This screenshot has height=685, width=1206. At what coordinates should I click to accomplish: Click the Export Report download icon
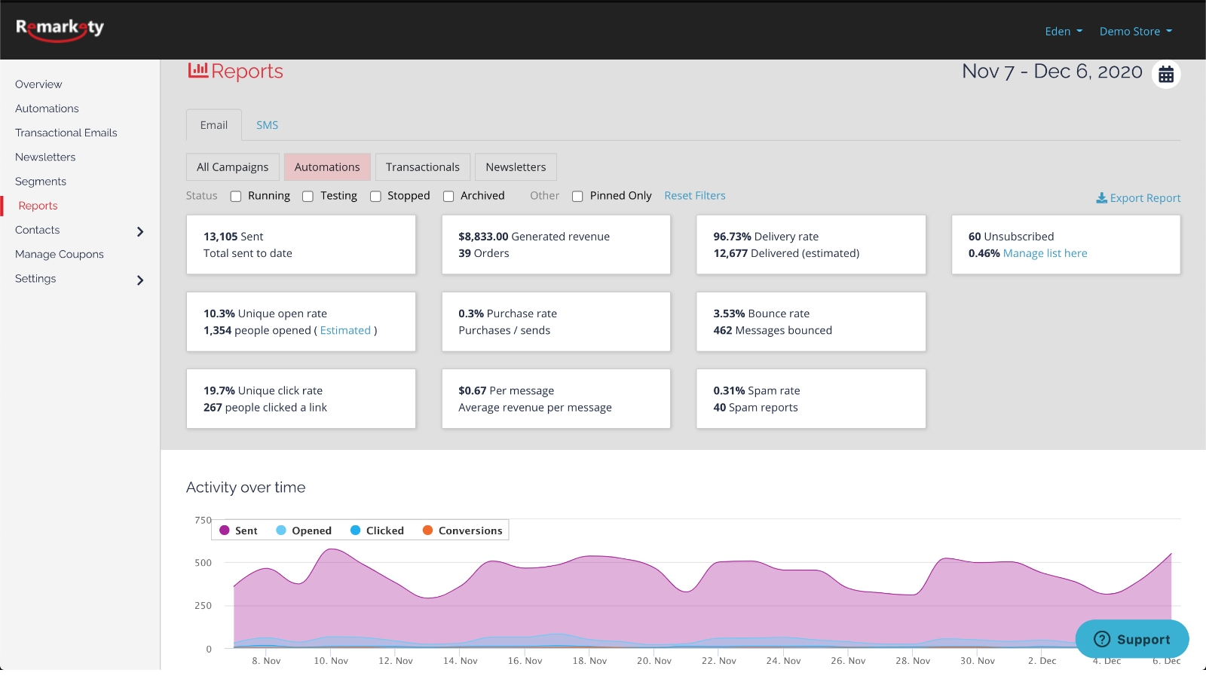(1101, 197)
